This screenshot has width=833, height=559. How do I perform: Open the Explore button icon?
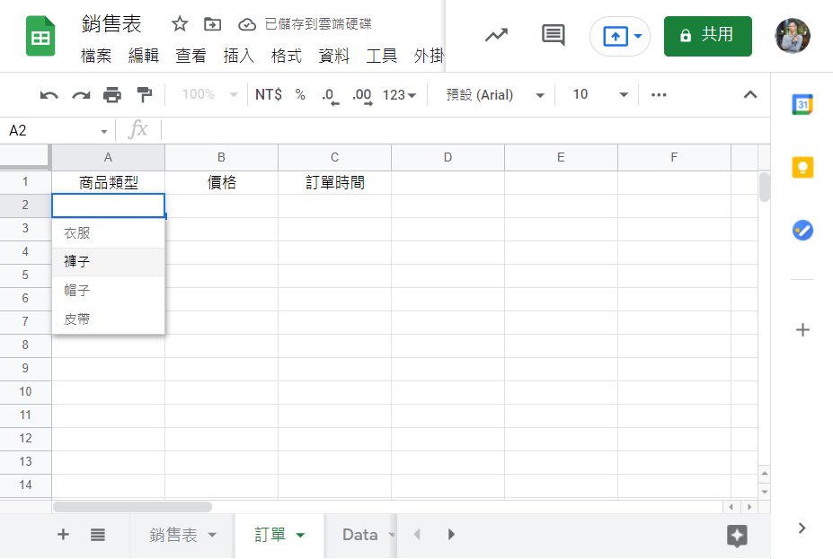click(x=737, y=535)
